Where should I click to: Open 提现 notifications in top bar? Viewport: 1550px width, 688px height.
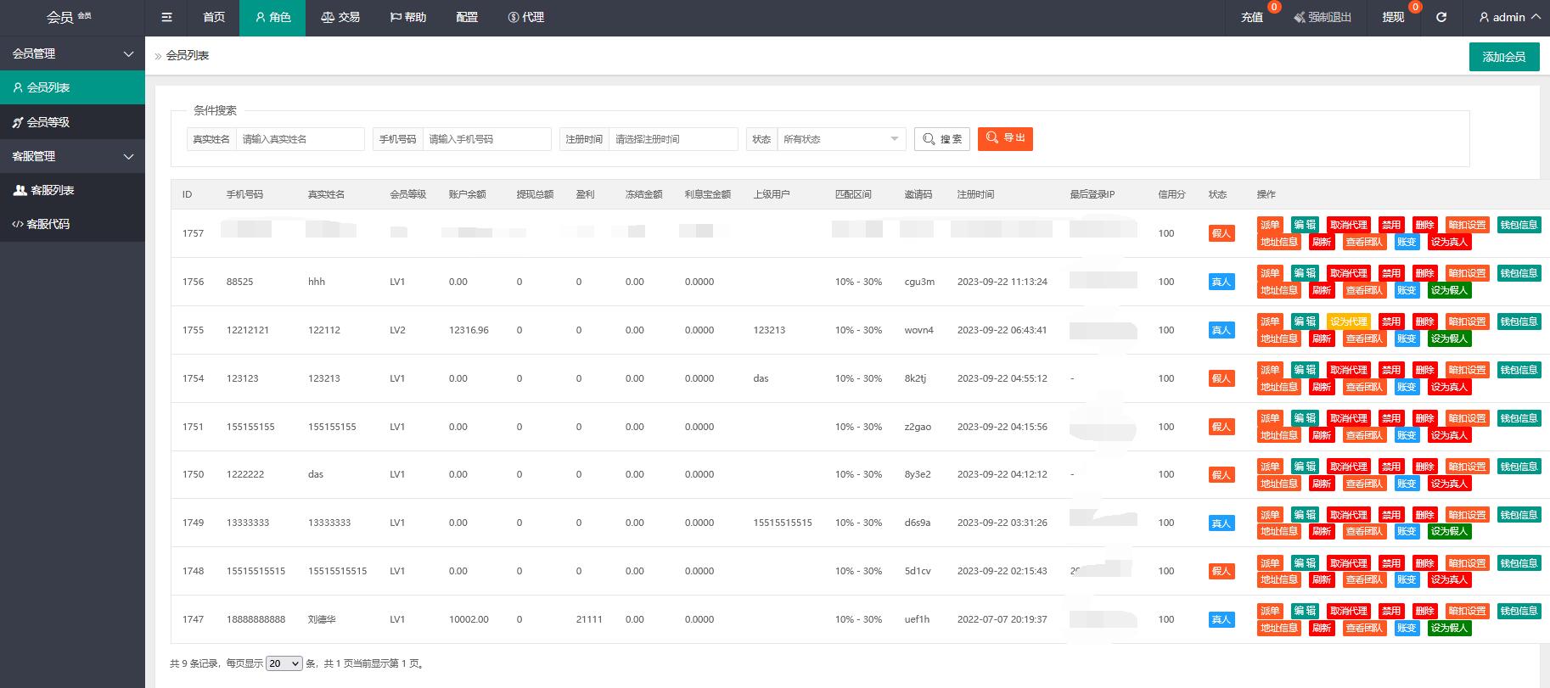1393,17
